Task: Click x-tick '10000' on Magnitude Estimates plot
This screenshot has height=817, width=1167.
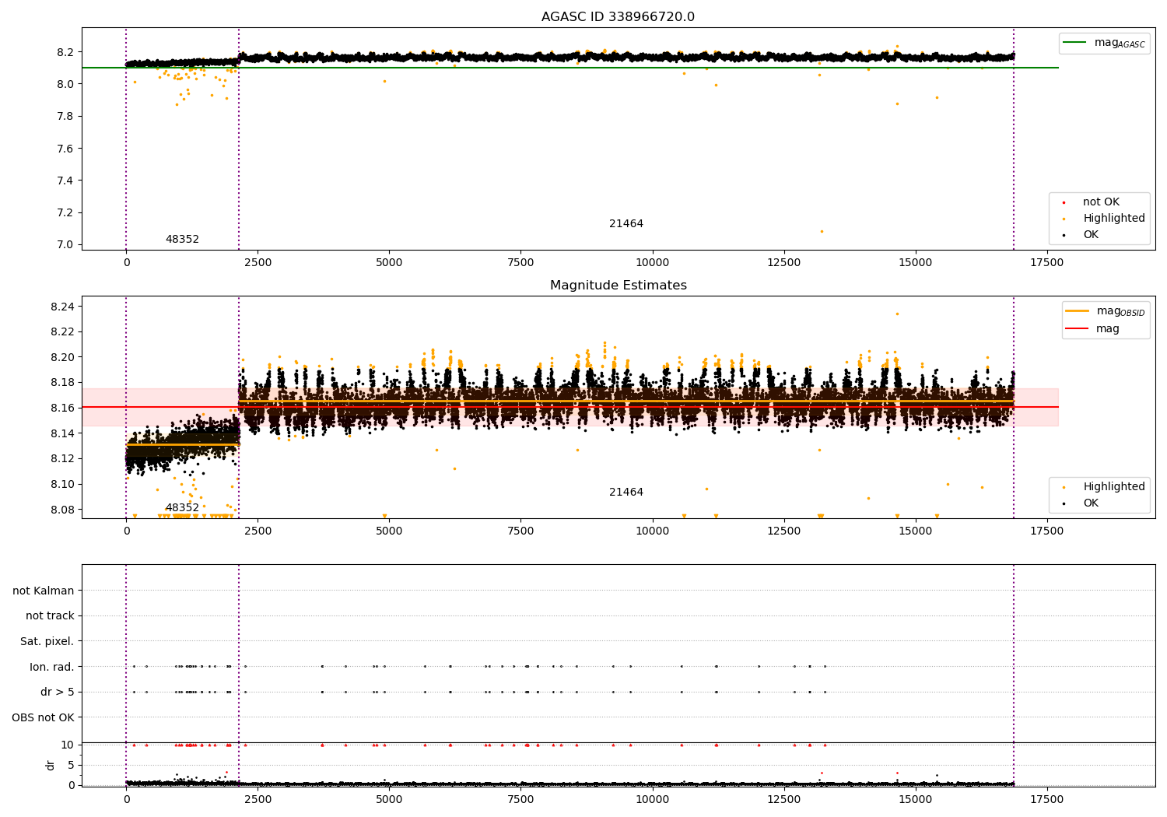Action: (652, 531)
